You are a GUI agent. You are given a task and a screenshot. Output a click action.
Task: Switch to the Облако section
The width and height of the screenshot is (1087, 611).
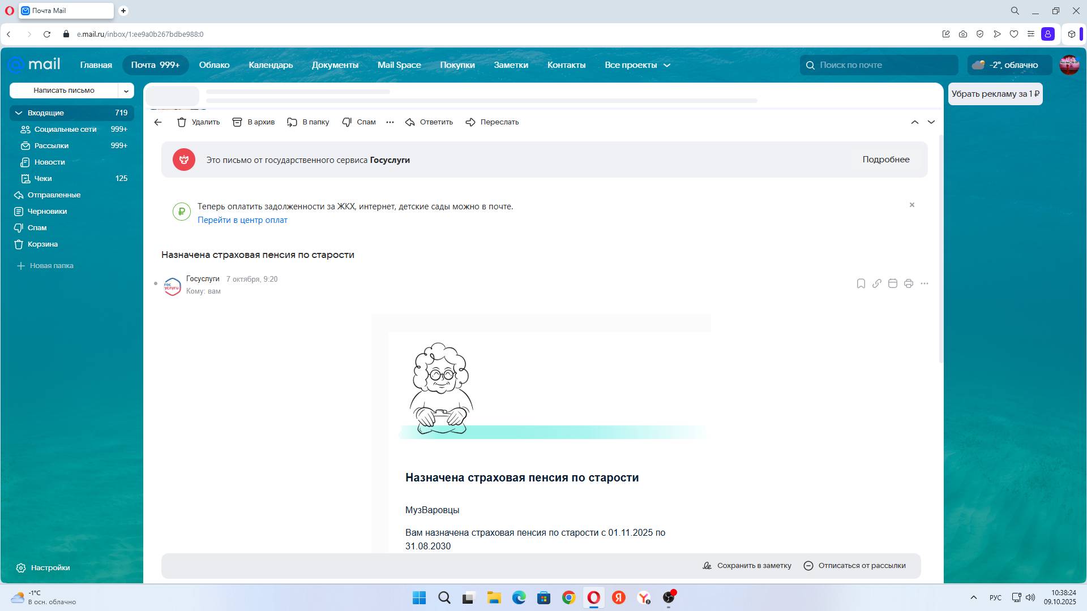[214, 65]
